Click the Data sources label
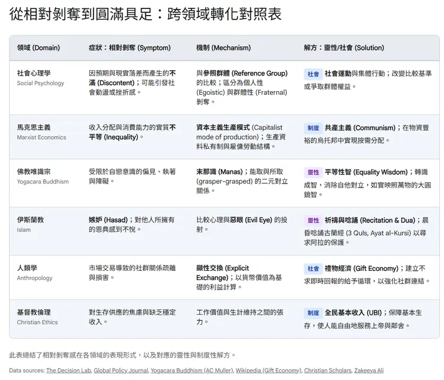This screenshot has width=444, height=380. point(27,370)
